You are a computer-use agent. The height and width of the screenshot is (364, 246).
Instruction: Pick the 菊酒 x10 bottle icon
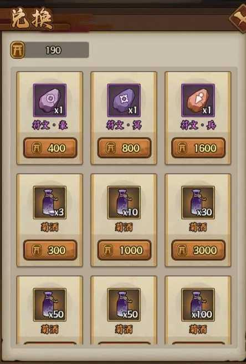tap(124, 203)
